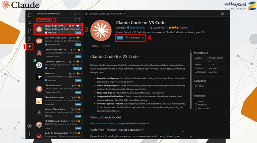The height and width of the screenshot is (143, 257).
Task: Install the Claude Code Assistant extension
Action: [78, 57]
